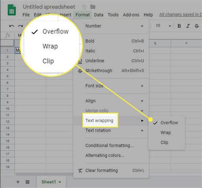Expand the Font size submenu
Image resolution: width=202 pixels, height=188 pixels.
[x=111, y=86]
